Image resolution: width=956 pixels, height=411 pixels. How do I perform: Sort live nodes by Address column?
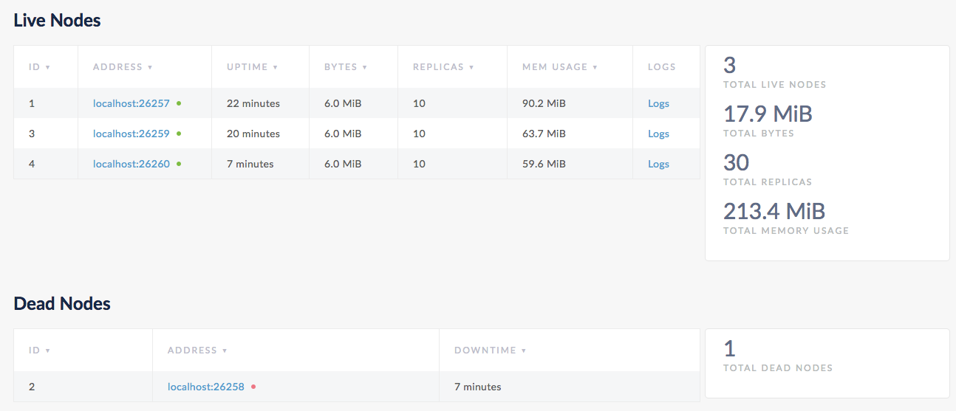point(122,67)
